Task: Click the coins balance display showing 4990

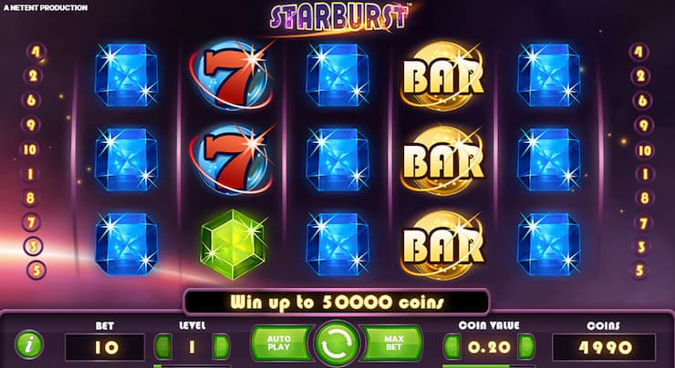Action: 604,347
